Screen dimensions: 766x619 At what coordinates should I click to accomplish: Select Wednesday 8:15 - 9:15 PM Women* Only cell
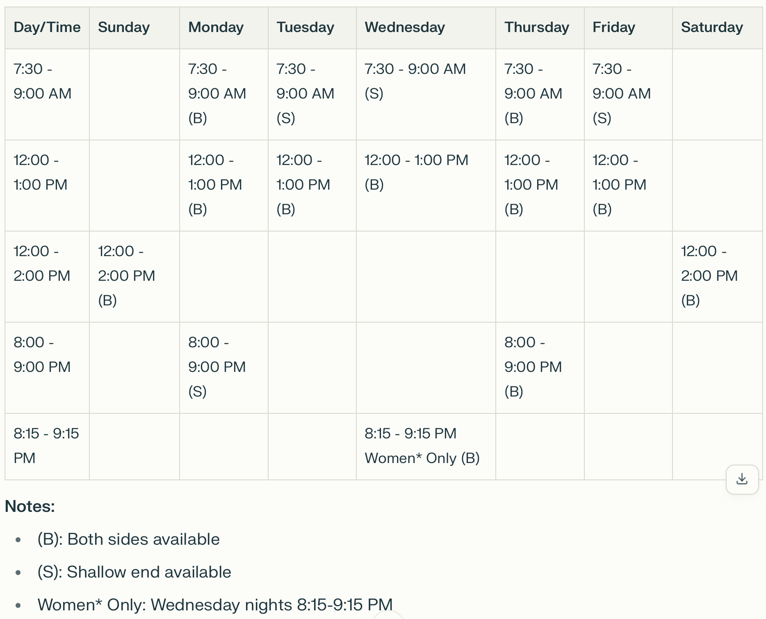click(426, 446)
